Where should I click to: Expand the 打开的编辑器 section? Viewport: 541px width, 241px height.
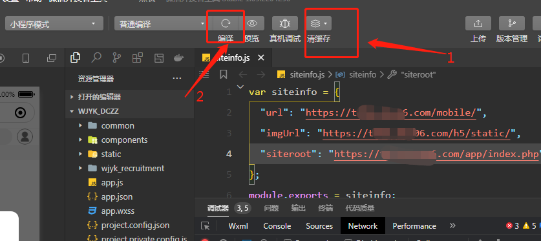click(x=130, y=97)
